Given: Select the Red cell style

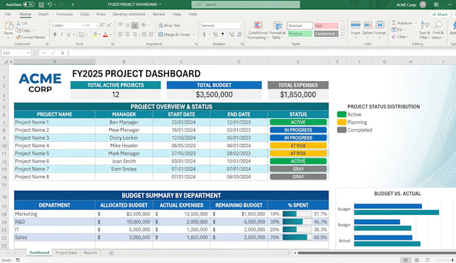Looking at the screenshot, I should [326, 25].
